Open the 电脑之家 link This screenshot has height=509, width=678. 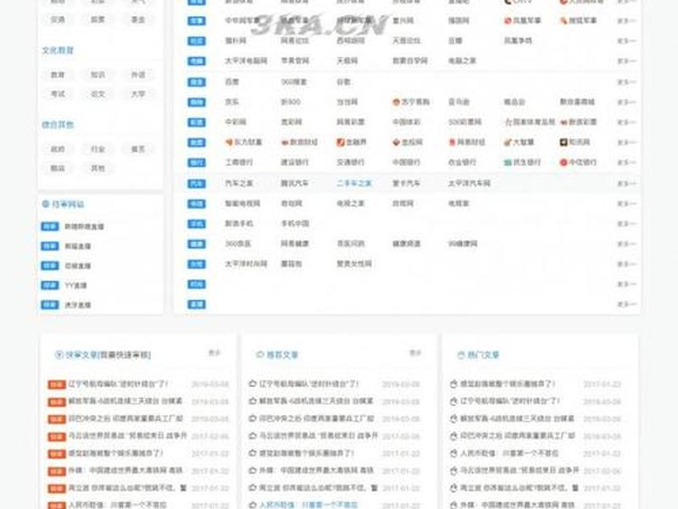pyautogui.click(x=462, y=61)
